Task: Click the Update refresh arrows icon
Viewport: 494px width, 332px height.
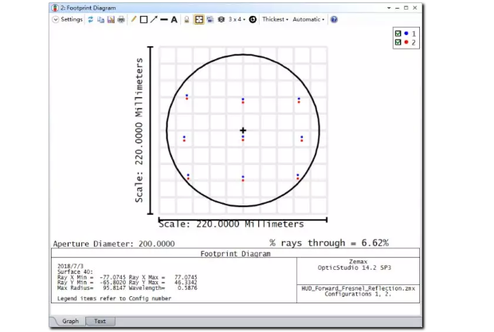Action: pos(91,20)
